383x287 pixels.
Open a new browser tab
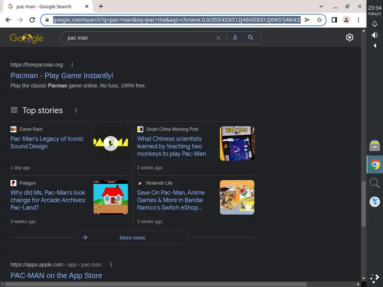(x=101, y=7)
